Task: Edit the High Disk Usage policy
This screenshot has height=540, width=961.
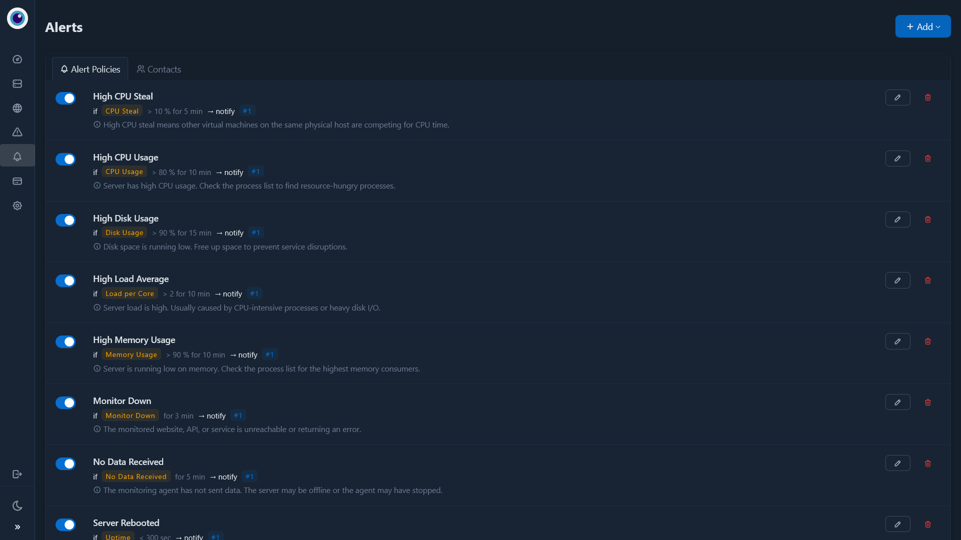Action: [897, 219]
